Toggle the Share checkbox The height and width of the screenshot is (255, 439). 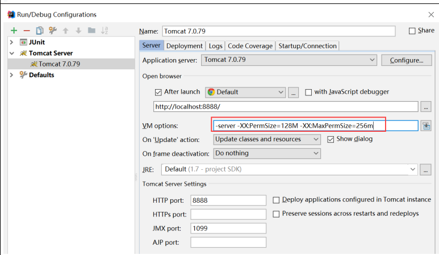(412, 31)
